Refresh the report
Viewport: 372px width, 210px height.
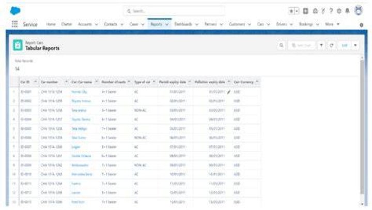click(x=331, y=46)
